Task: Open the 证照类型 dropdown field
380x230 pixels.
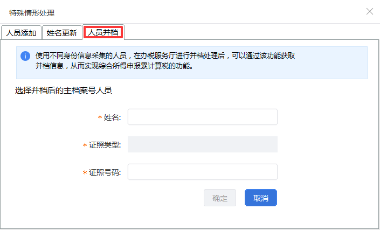Action: [202, 144]
